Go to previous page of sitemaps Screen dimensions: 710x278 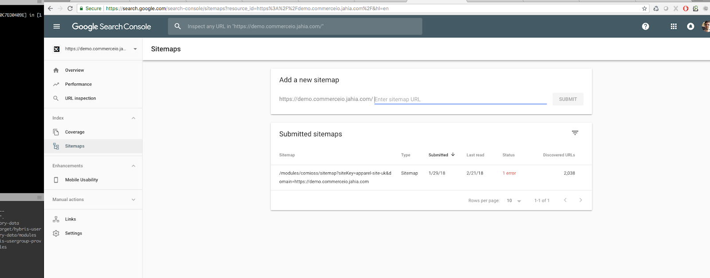tap(565, 200)
